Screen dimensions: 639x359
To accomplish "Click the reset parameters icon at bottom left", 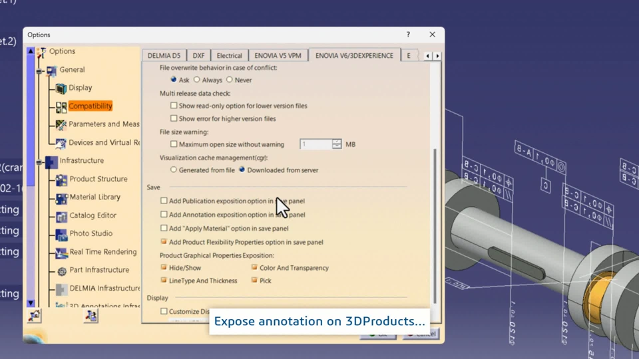I will (35, 315).
